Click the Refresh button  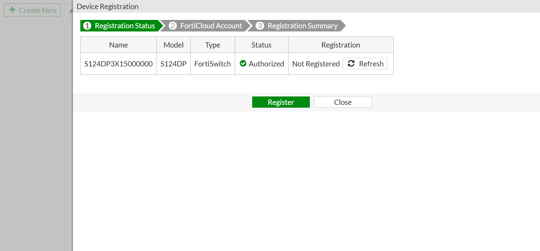365,63
